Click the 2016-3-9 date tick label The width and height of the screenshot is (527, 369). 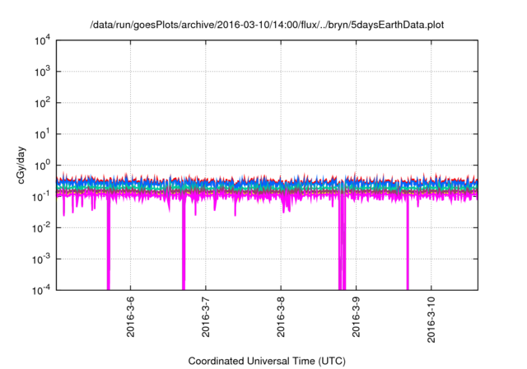356,316
